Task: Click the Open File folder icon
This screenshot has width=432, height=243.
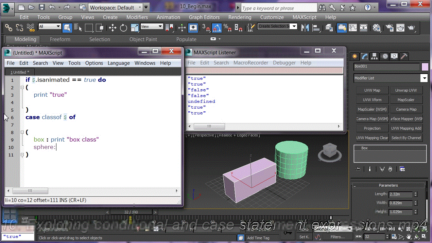Action: (31, 7)
